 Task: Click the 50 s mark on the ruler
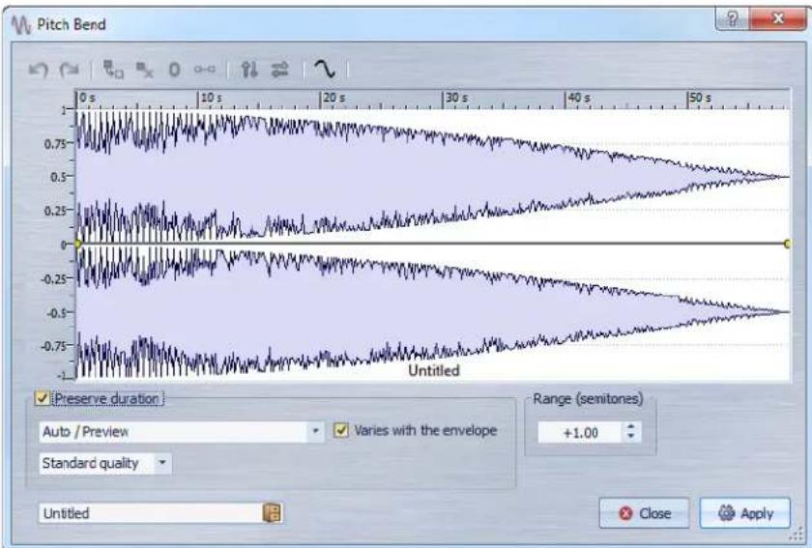(x=700, y=98)
